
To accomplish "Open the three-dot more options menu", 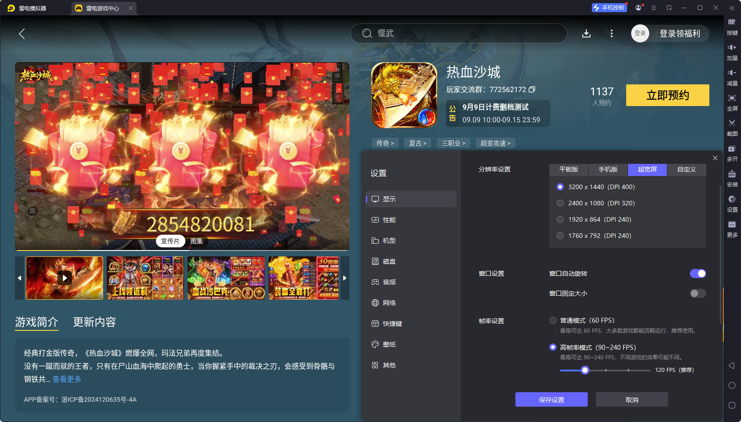I will [x=612, y=33].
